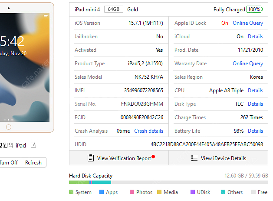Click the battery 100% indicator

pos(254,10)
